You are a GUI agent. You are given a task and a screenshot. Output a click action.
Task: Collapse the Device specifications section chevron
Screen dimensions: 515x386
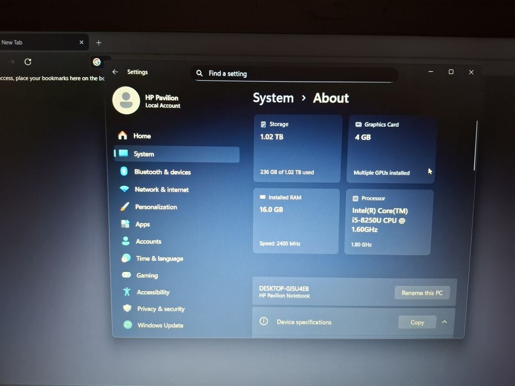click(x=444, y=322)
